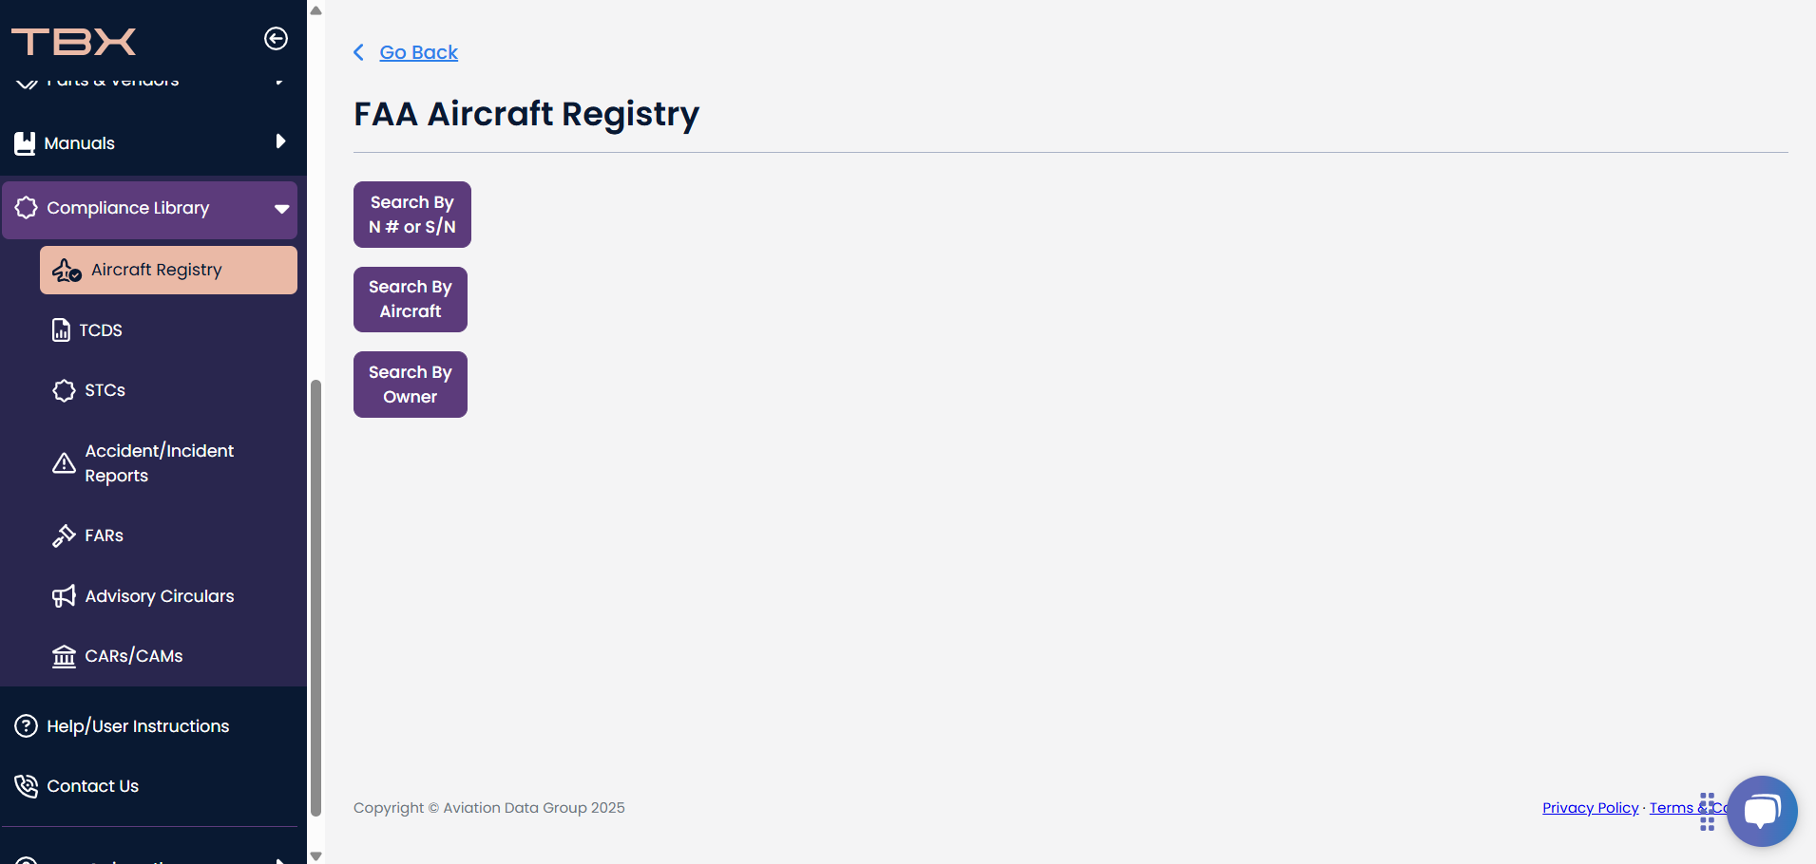This screenshot has height=864, width=1816.
Task: Click the Contact Us phone icon
Action: coord(27,786)
